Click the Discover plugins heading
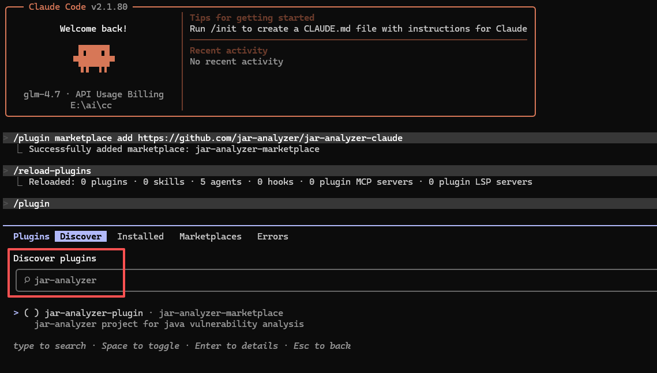The height and width of the screenshot is (373, 657). [x=55, y=258]
